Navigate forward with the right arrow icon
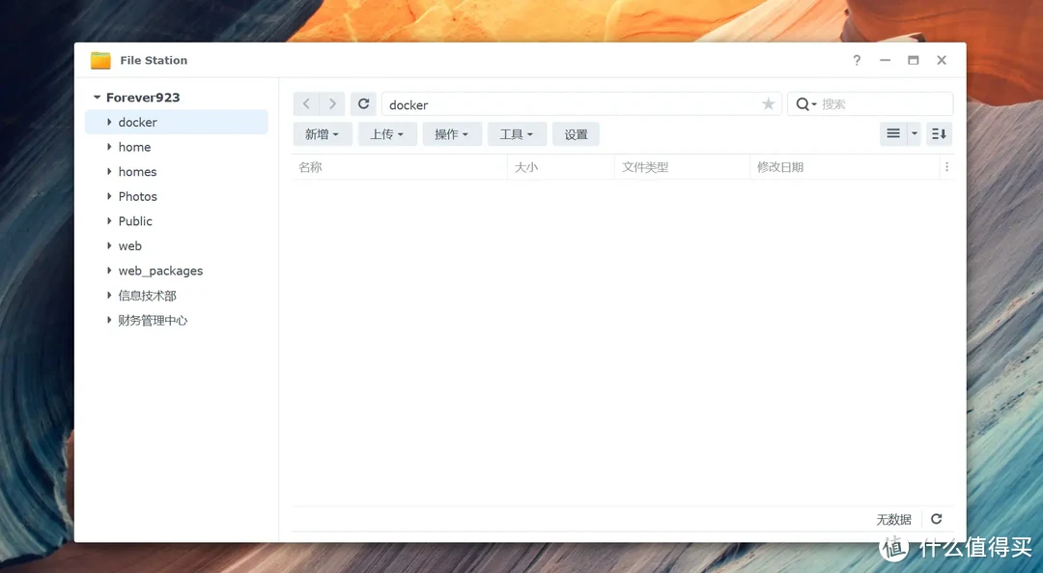The image size is (1043, 573). pyautogui.click(x=333, y=103)
